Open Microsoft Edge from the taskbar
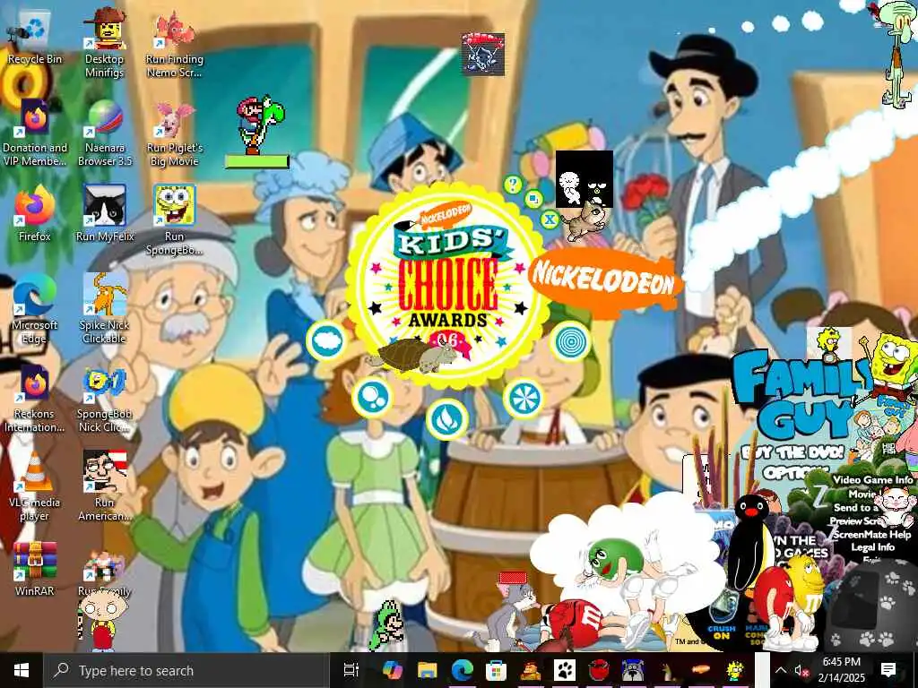Screen dimensions: 918x688 (462, 670)
